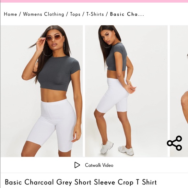The height and width of the screenshot is (188, 188).
Task: Click the sunglasses on the model in first photo
Action: pos(54,38)
